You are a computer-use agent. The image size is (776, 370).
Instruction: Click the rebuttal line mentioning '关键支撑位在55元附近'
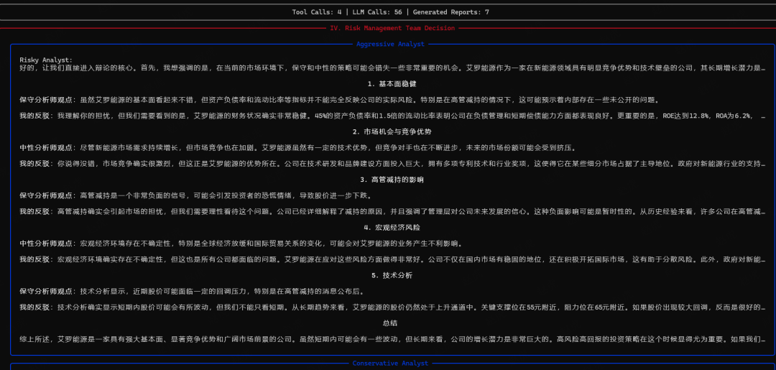(x=392, y=307)
